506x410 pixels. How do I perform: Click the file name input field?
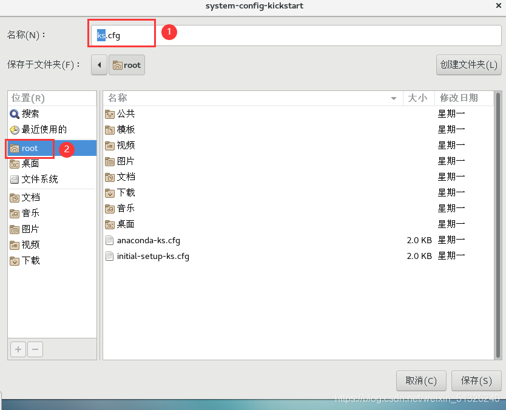[x=295, y=35]
